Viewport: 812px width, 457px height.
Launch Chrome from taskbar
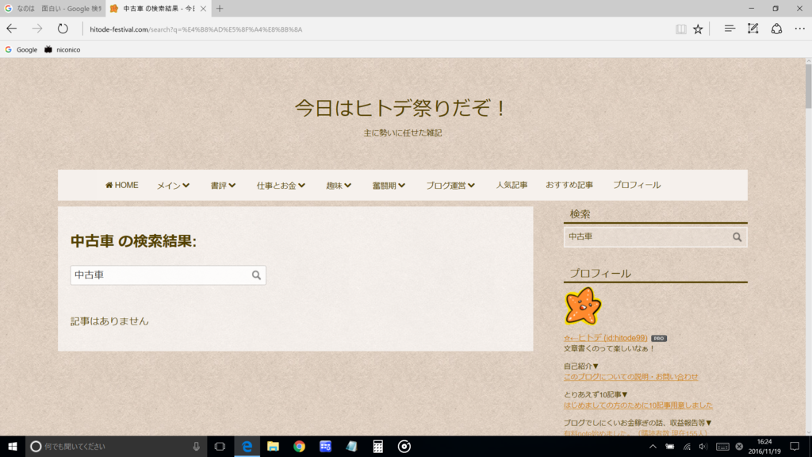299,446
